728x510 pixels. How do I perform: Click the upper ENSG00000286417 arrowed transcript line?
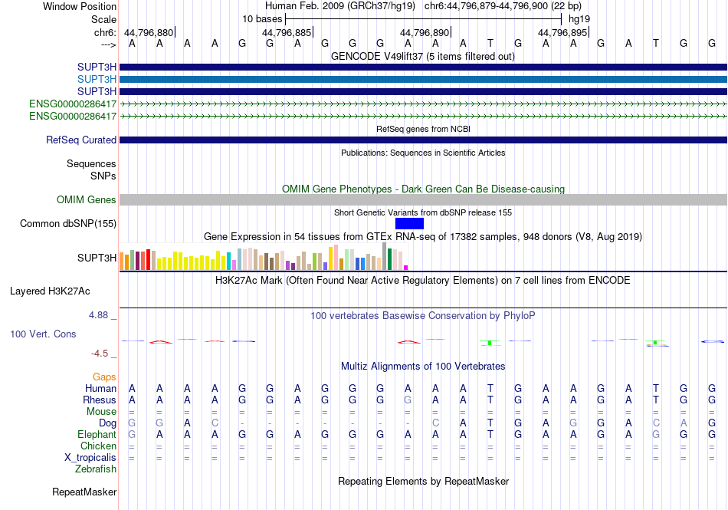[x=423, y=103]
